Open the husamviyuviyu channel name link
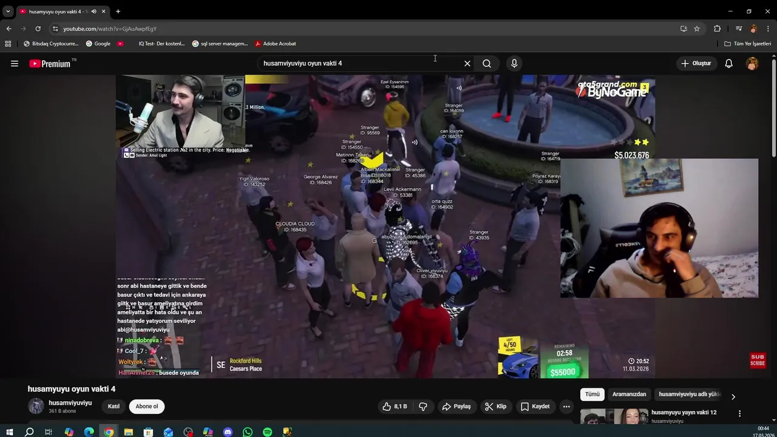Screen dimensions: 777x437 (70, 403)
